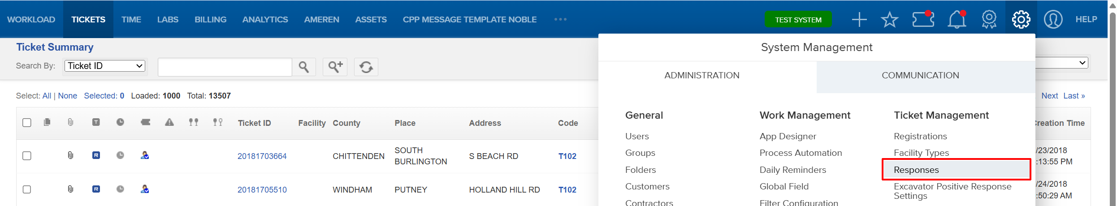
Task: Open the advanced search magnifier-plus icon
Action: [335, 67]
